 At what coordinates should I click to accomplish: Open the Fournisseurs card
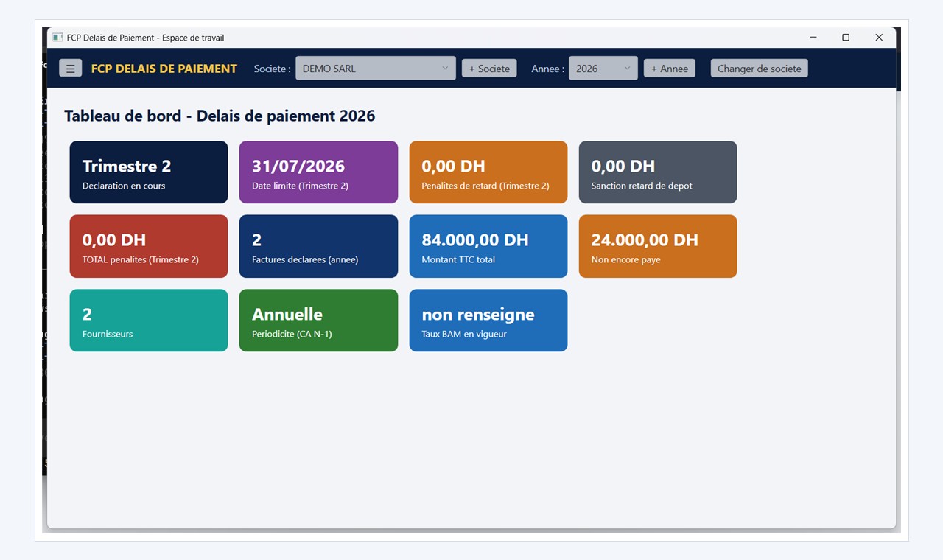(149, 321)
